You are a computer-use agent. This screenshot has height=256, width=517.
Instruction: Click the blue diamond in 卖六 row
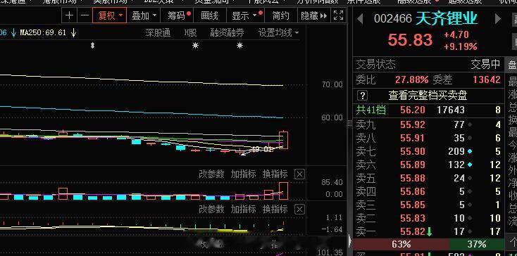[470, 165]
